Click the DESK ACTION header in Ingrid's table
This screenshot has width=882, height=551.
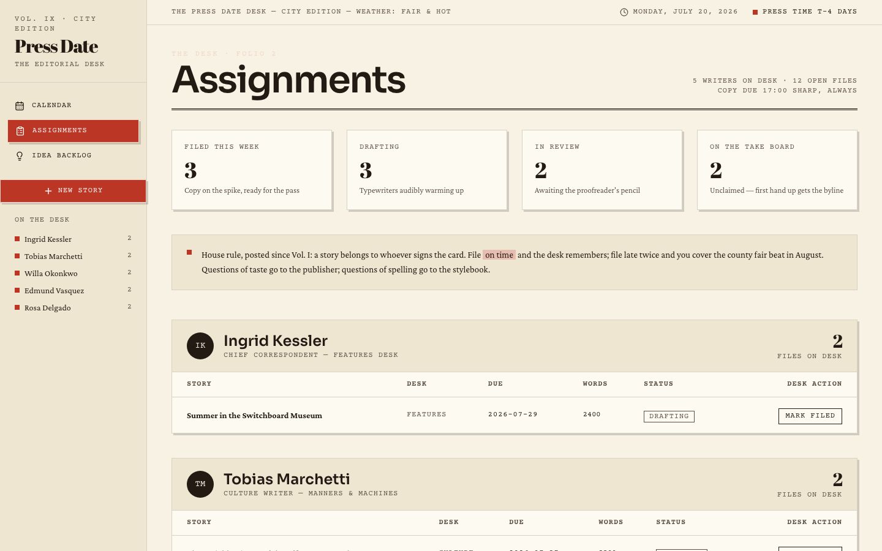click(x=814, y=384)
